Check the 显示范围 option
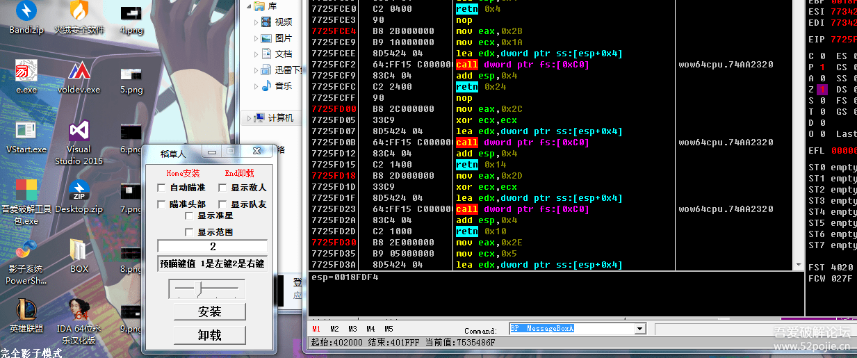Screen dimensions: 857x358 pyautogui.click(x=189, y=232)
